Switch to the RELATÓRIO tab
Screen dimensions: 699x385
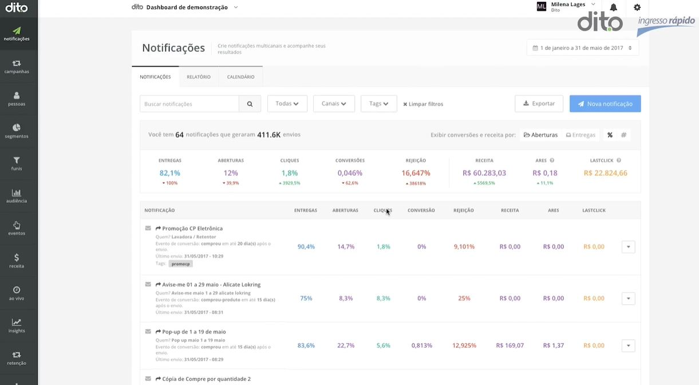pos(198,76)
